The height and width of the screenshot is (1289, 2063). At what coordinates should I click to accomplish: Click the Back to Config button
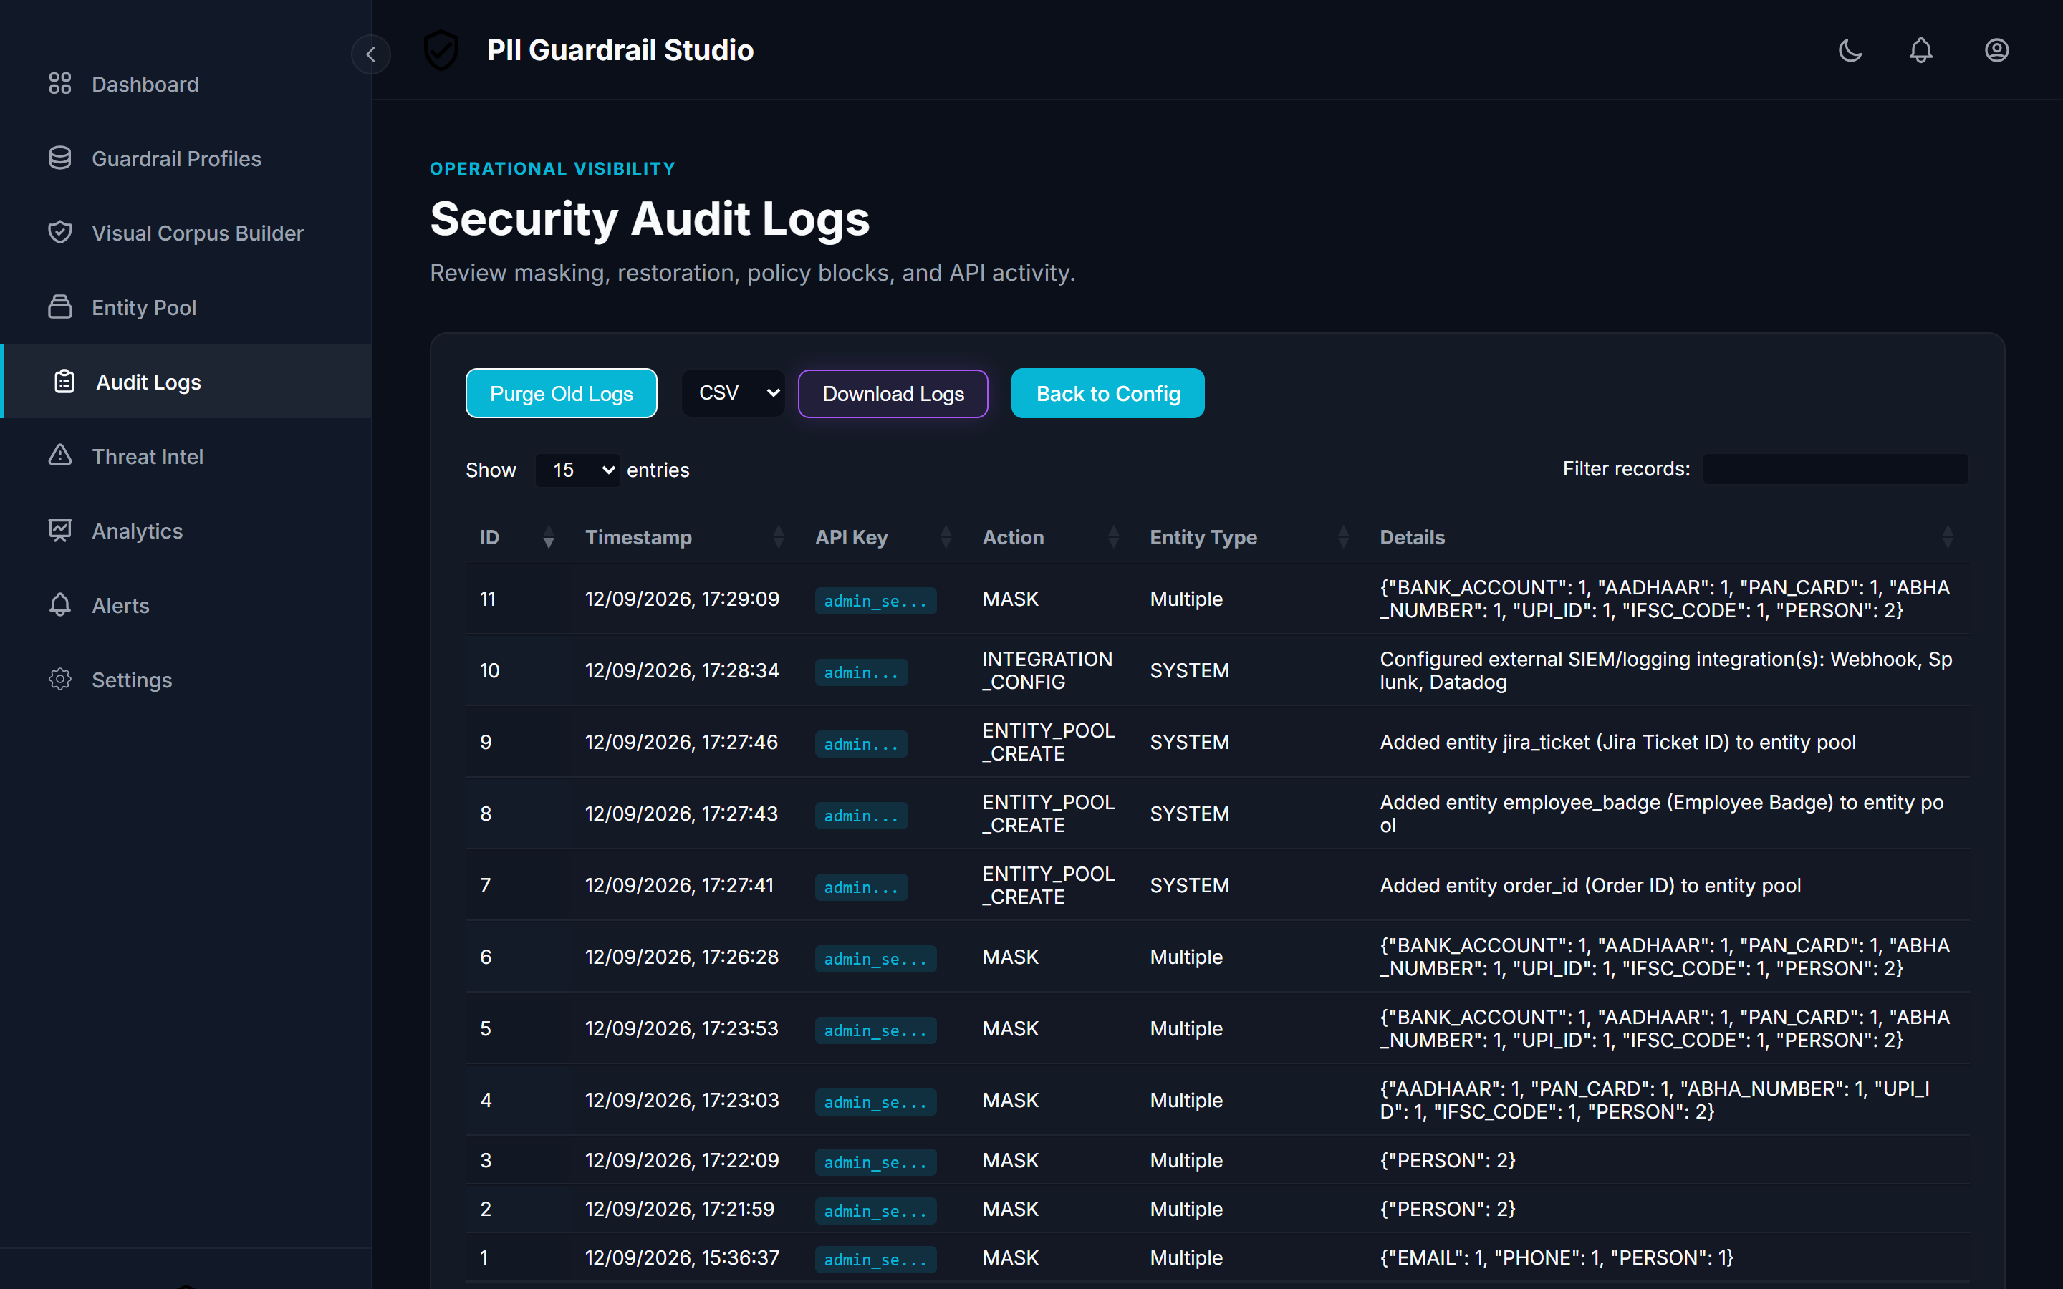pos(1107,393)
